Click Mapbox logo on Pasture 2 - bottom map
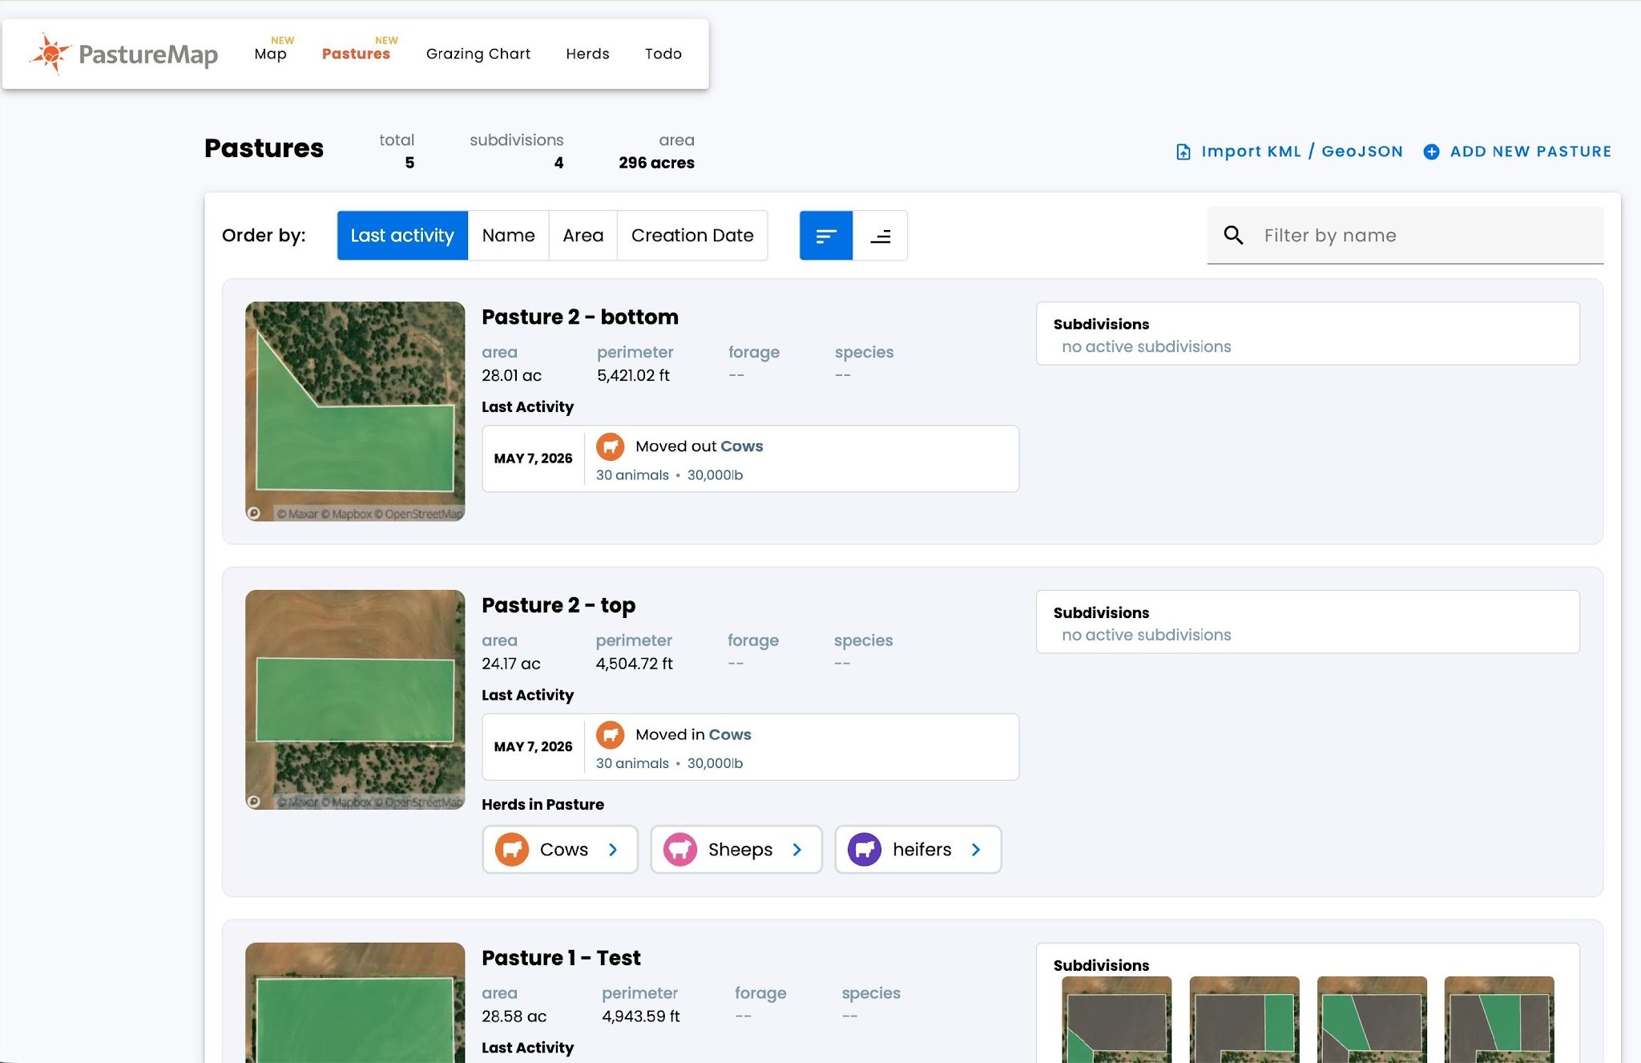 (x=254, y=513)
